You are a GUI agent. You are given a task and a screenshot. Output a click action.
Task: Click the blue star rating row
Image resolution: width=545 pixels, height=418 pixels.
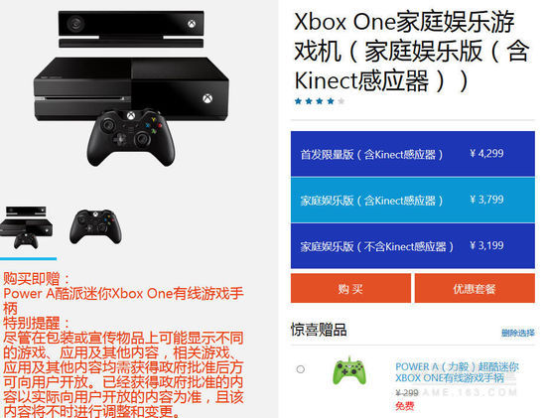[320, 101]
